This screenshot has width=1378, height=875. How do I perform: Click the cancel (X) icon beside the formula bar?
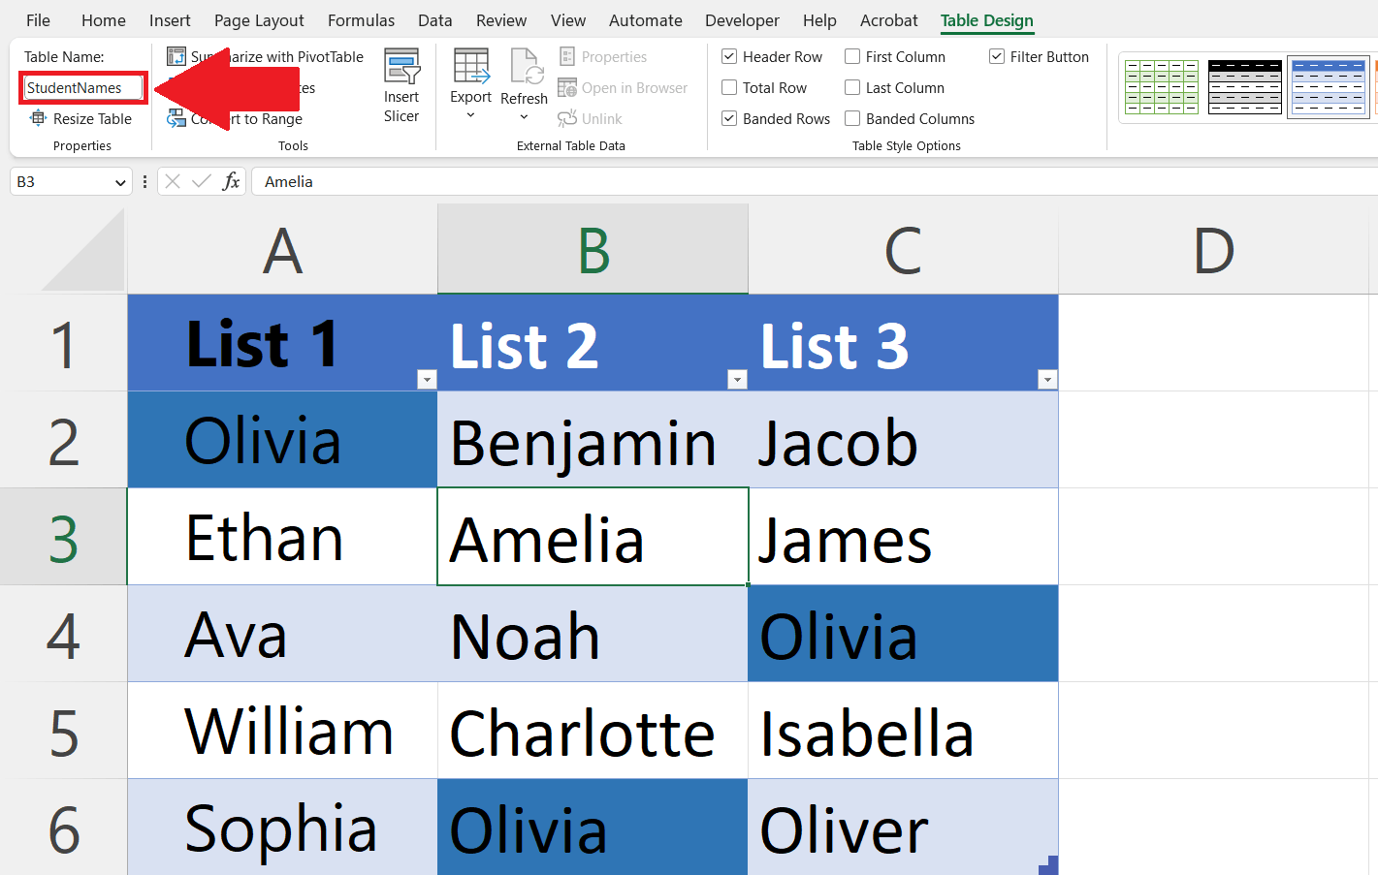coord(172,181)
